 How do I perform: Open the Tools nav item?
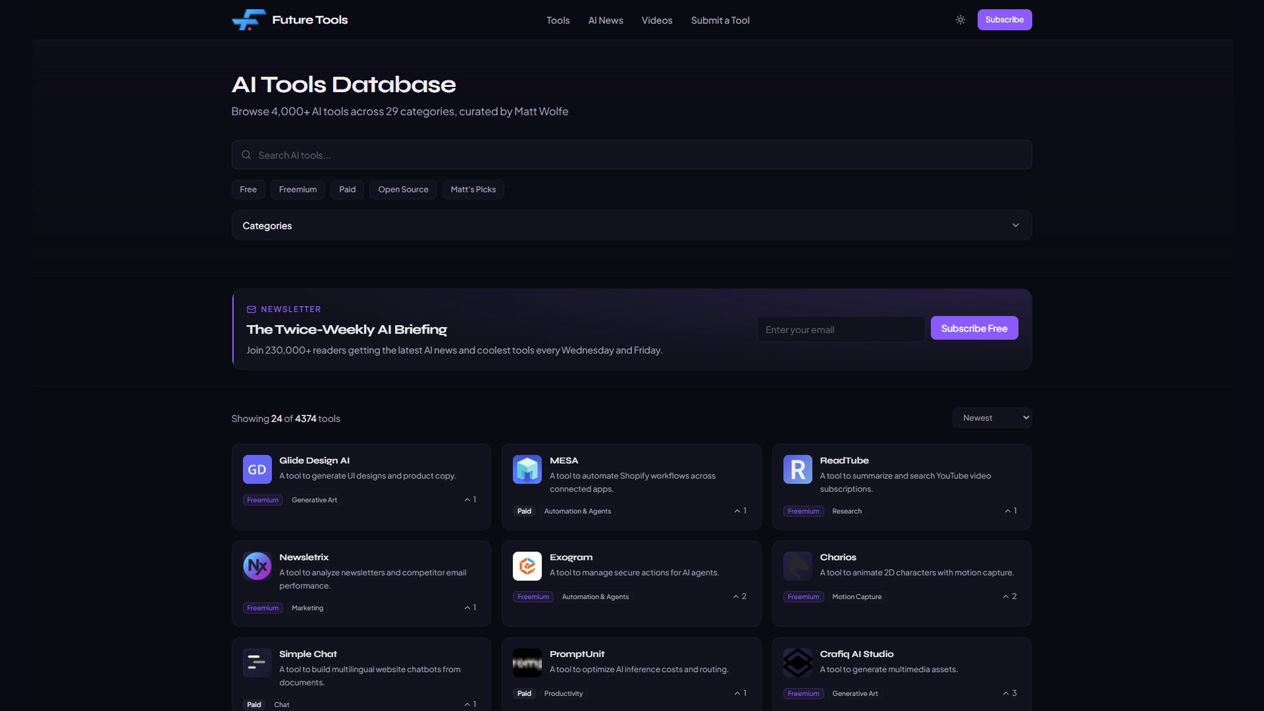(558, 20)
